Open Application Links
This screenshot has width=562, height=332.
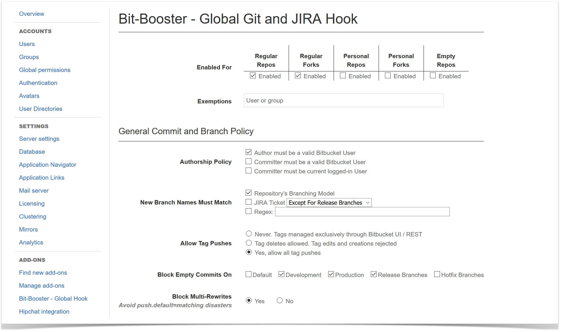coord(42,178)
